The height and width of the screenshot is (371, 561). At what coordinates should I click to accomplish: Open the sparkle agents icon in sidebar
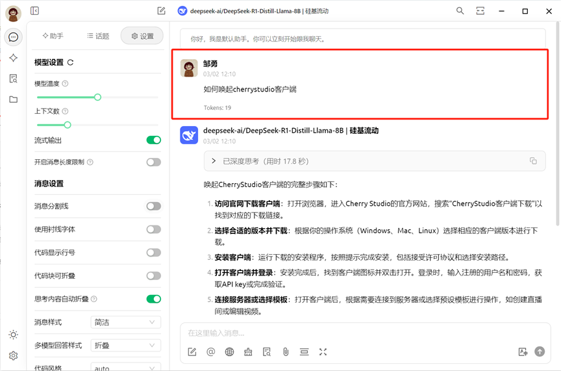point(13,58)
